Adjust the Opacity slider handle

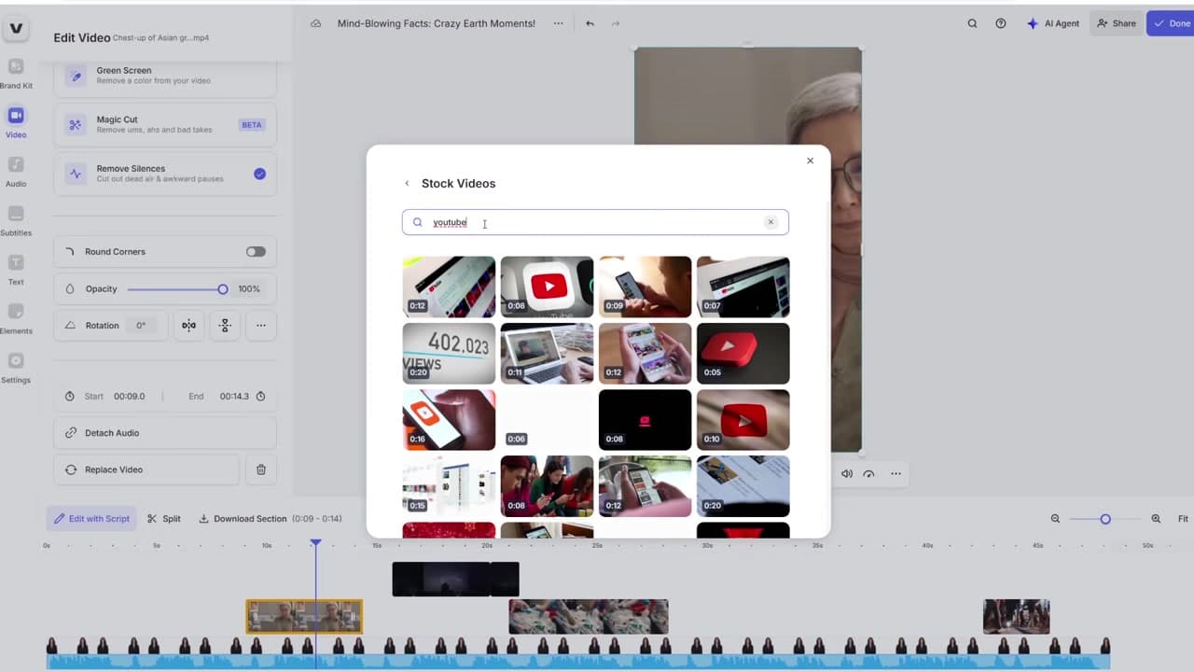[223, 289]
